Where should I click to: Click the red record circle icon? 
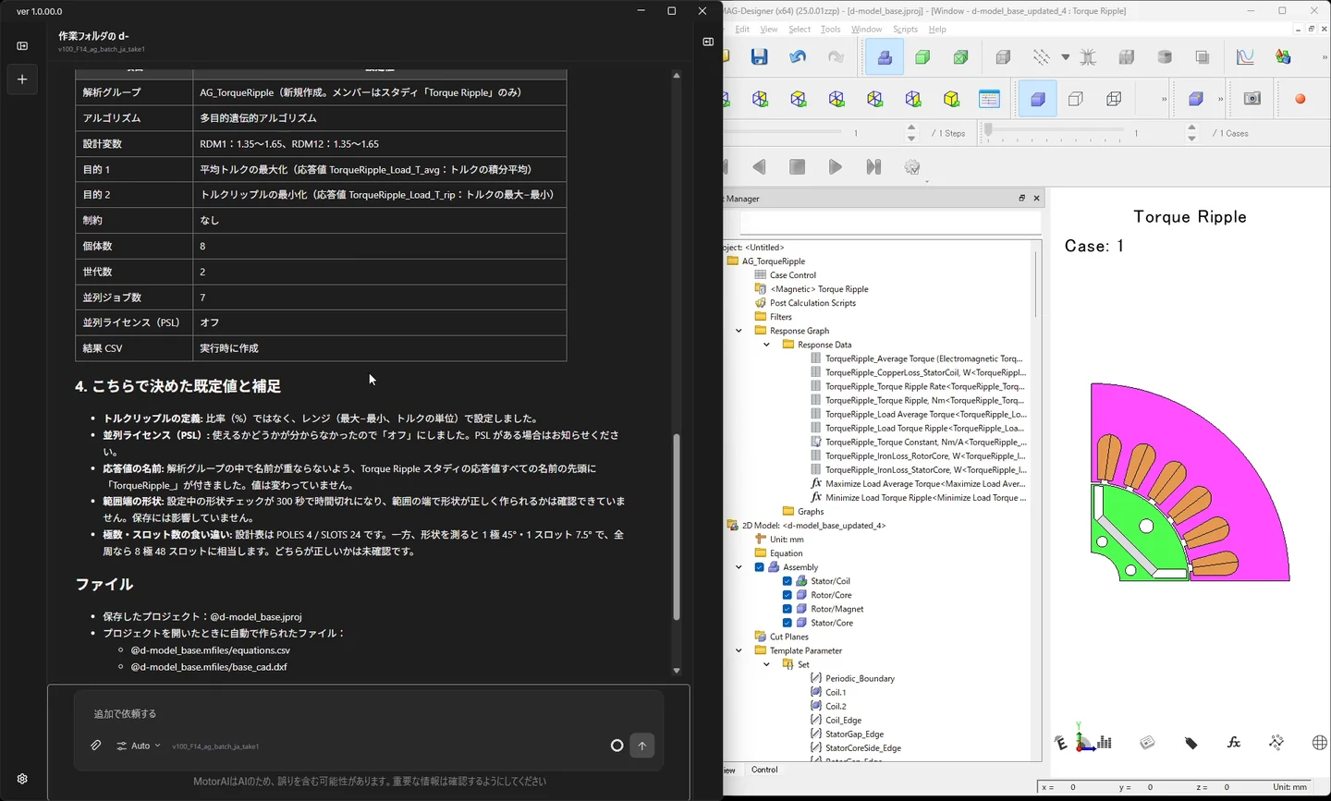[x=1300, y=99]
